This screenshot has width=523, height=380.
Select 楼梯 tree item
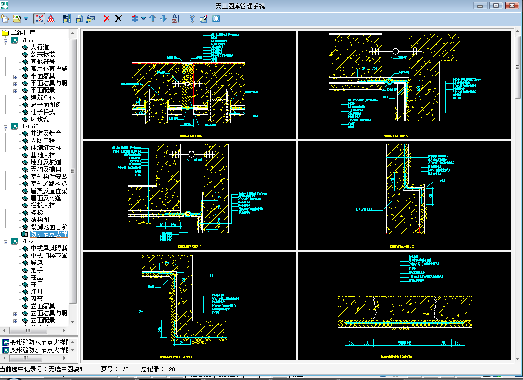point(36,212)
